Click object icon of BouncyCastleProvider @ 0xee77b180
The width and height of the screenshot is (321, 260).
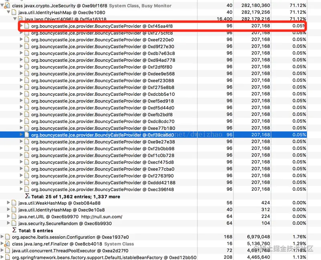[26, 128]
